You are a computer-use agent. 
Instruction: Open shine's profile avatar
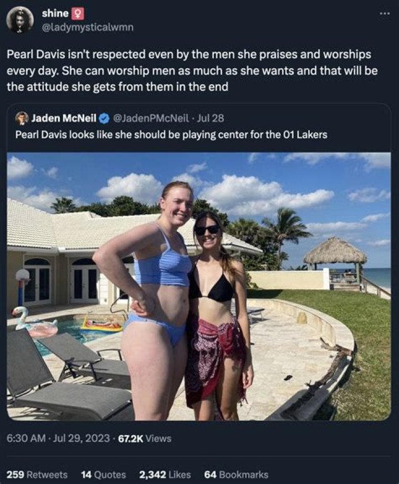pyautogui.click(x=20, y=20)
